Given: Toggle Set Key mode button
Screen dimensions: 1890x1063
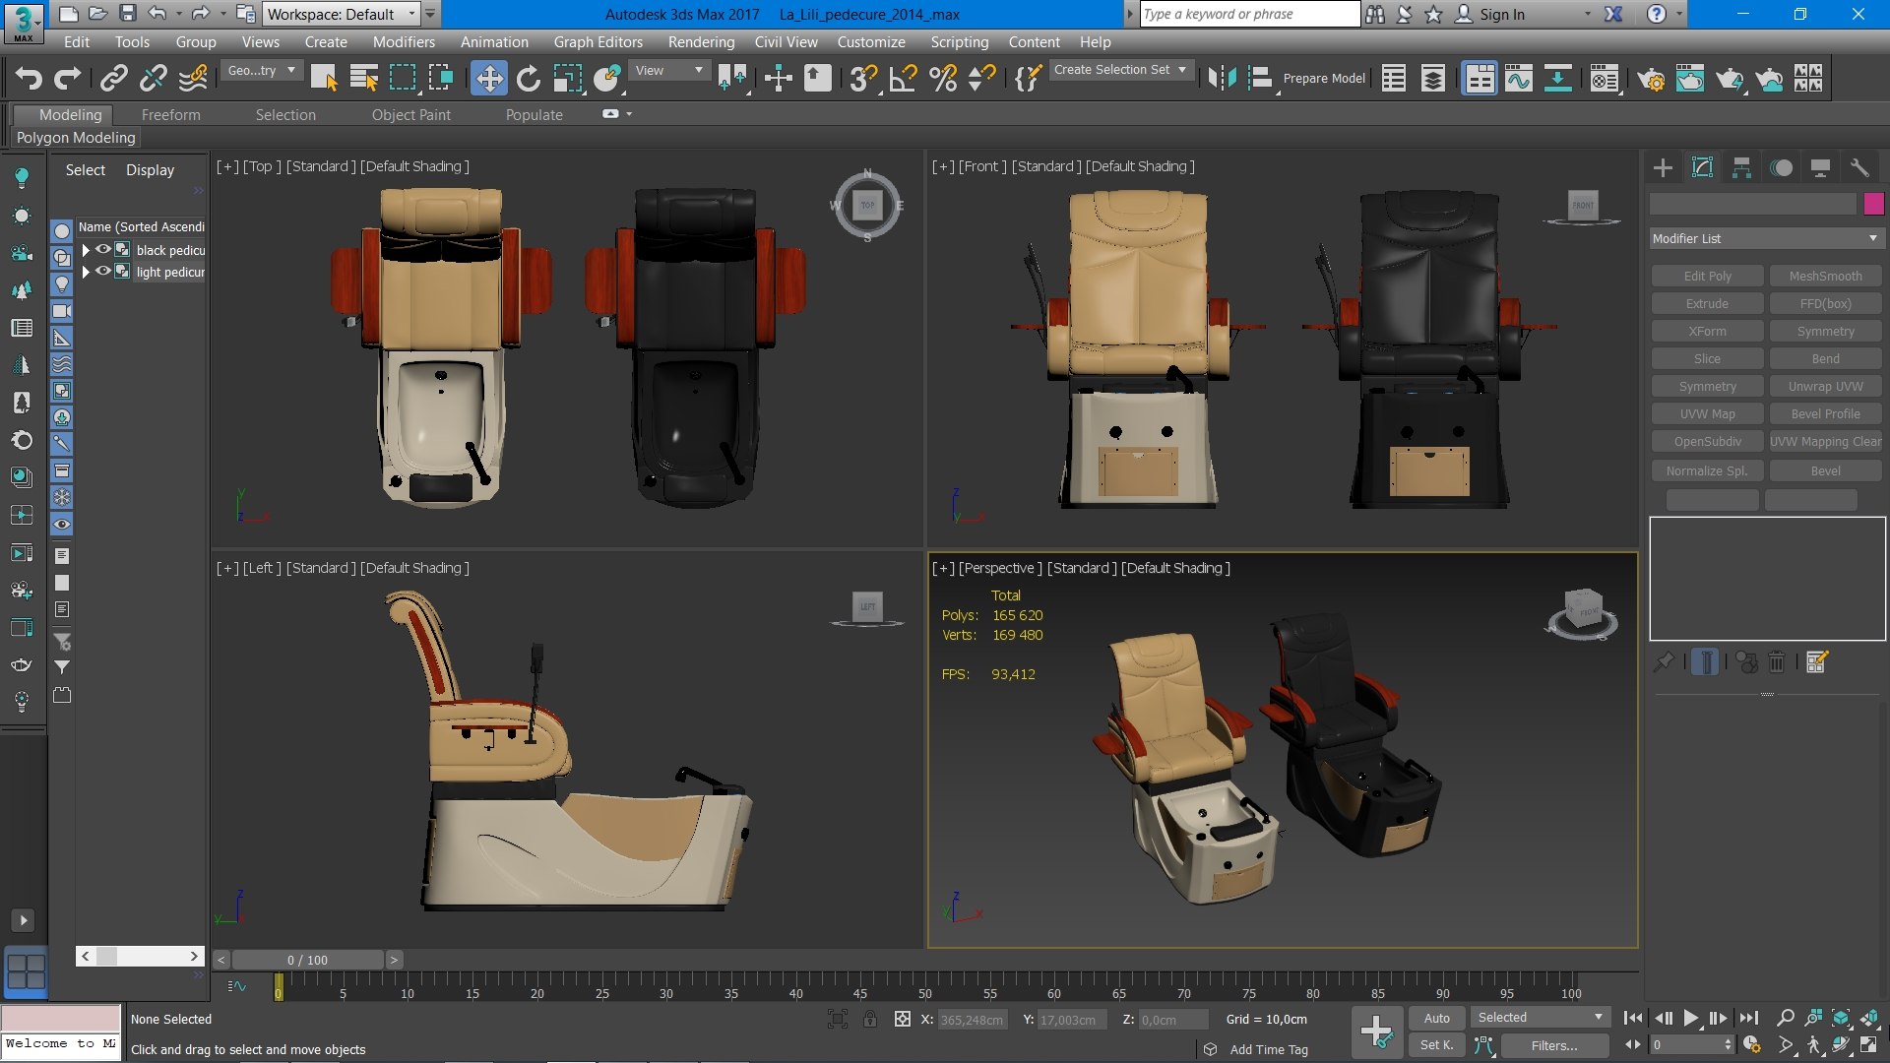Looking at the screenshot, I should 1437,1045.
